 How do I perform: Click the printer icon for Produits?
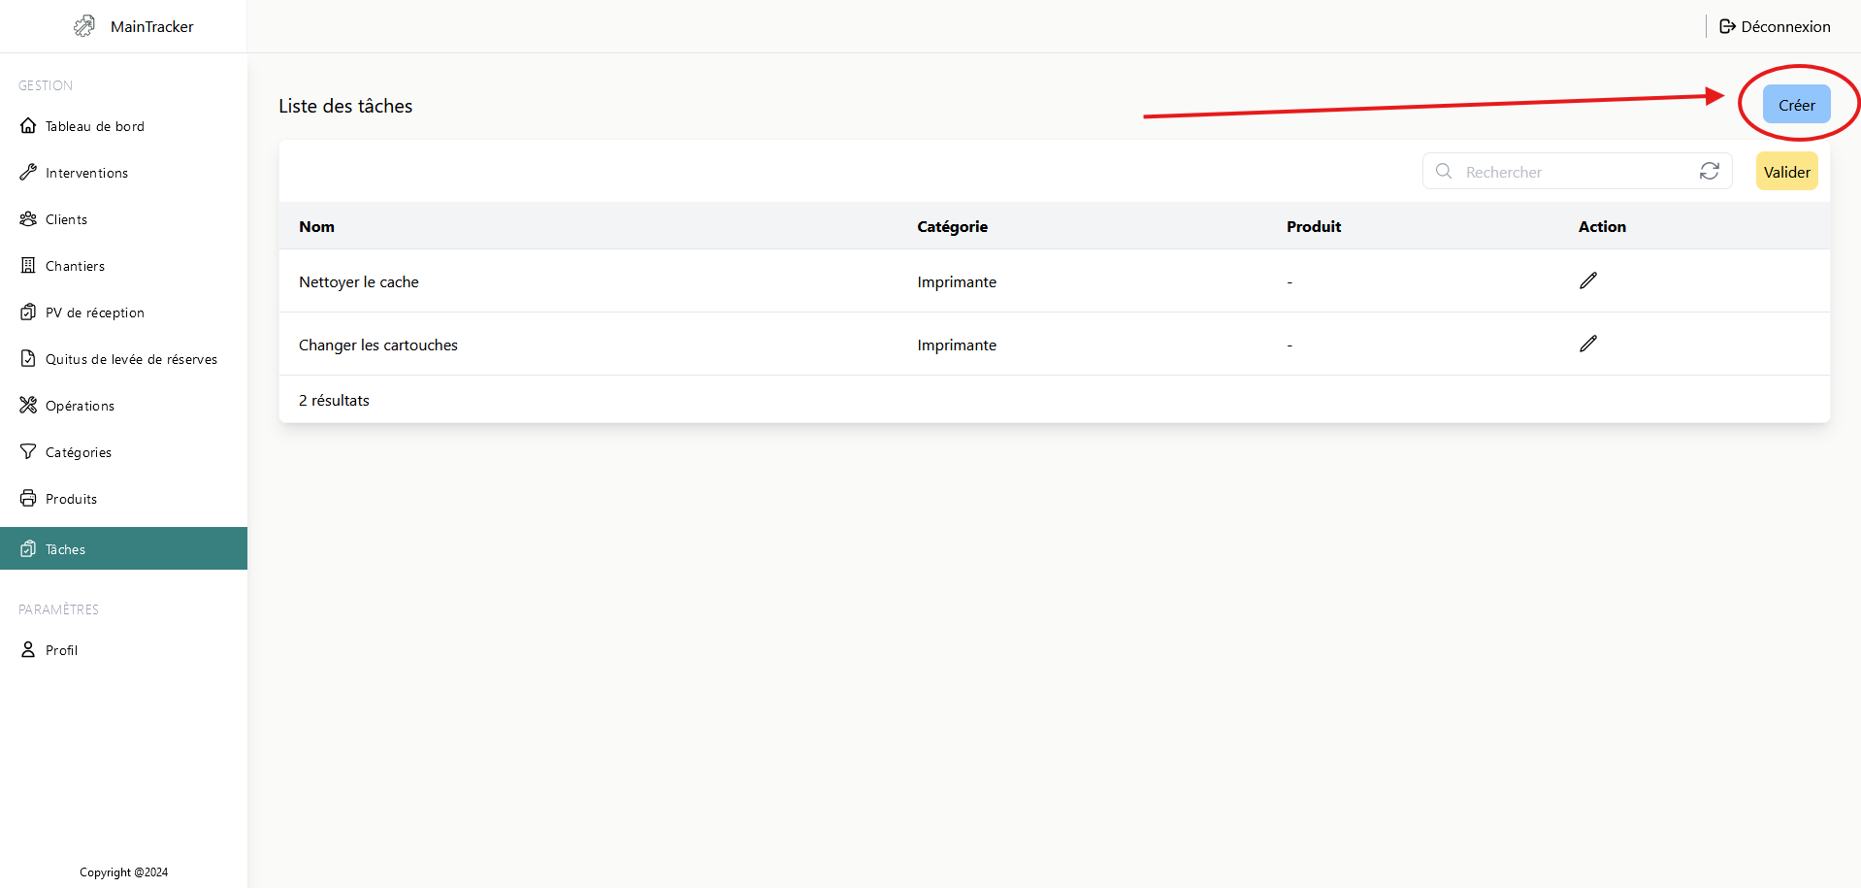[28, 499]
